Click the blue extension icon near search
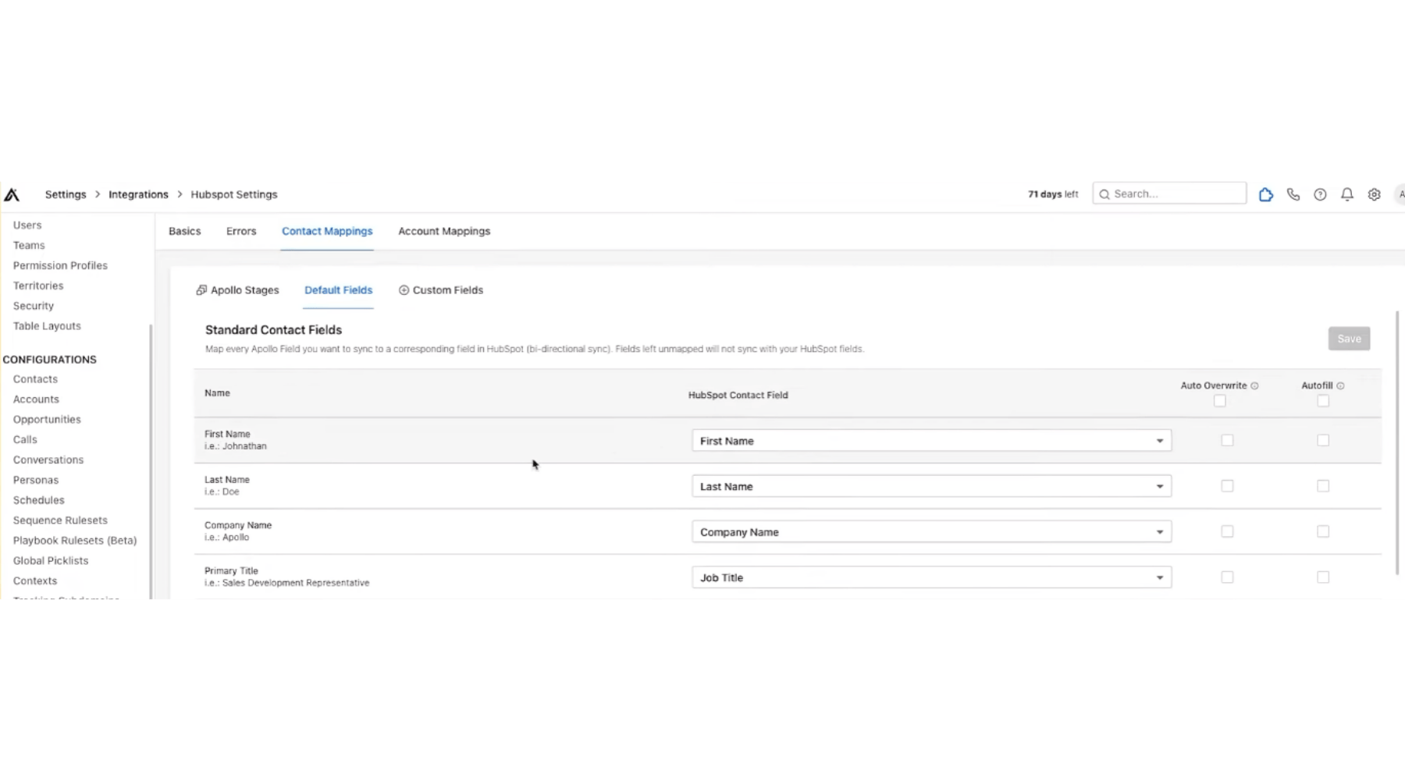The width and height of the screenshot is (1405, 781). 1266,195
